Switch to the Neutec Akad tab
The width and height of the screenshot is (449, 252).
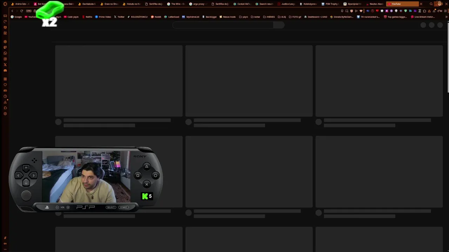[x=375, y=4]
